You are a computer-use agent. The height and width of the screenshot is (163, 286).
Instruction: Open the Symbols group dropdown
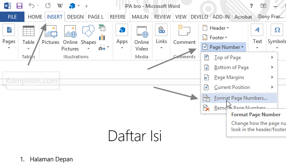click(277, 36)
